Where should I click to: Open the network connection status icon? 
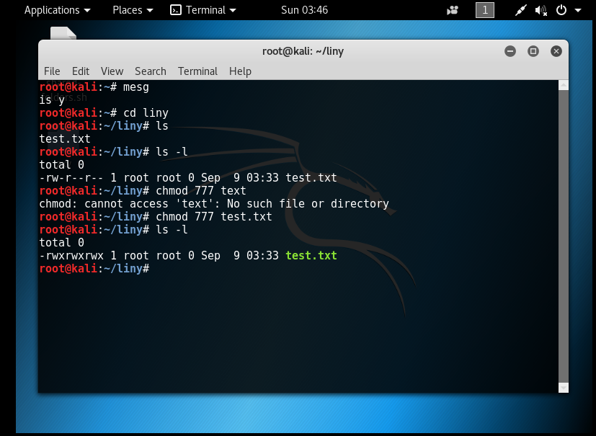click(520, 10)
